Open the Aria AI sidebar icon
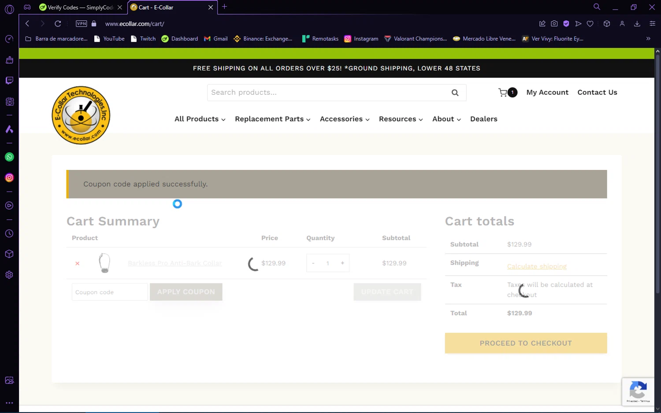This screenshot has width=661, height=413. [9, 129]
